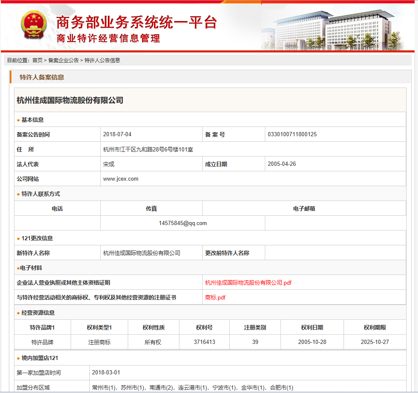
Task: Click the franchise distribution cities list
Action: 192,388
